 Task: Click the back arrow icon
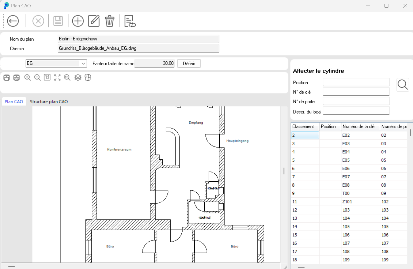click(13, 21)
